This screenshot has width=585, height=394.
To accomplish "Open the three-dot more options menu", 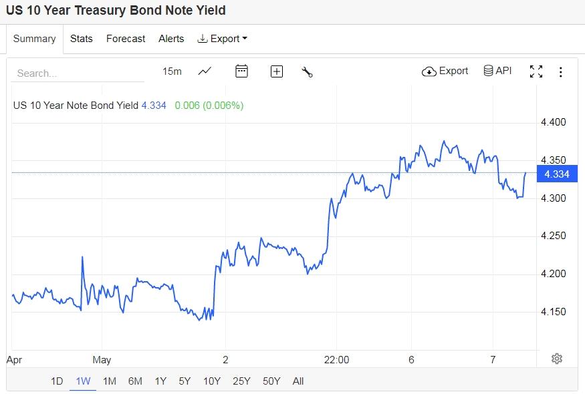I will 561,72.
